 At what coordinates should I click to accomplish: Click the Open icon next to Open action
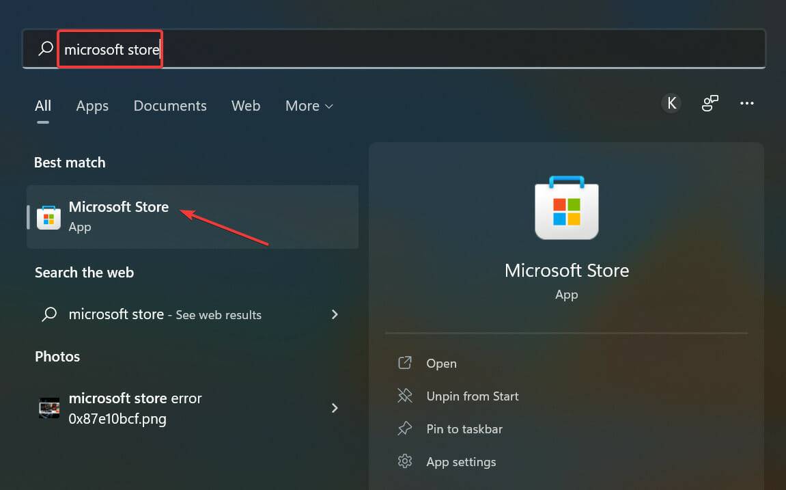click(x=405, y=363)
